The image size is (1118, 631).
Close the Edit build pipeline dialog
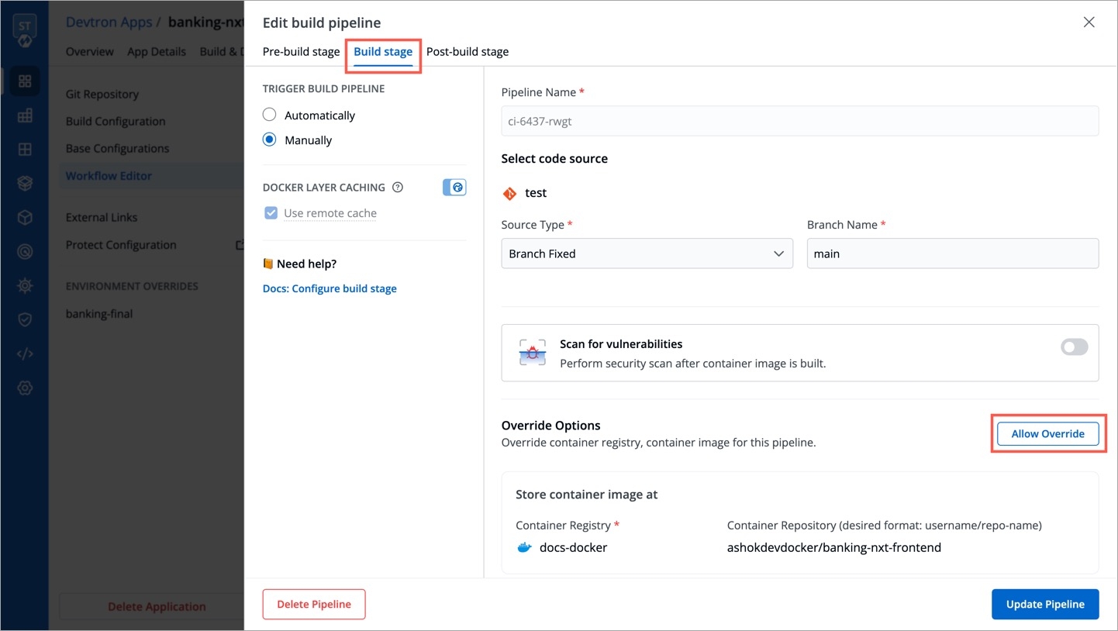(1089, 22)
